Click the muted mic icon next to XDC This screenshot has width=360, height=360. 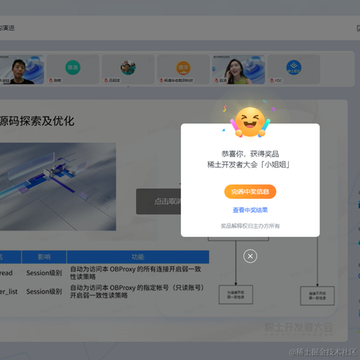pyautogui.click(x=272, y=81)
